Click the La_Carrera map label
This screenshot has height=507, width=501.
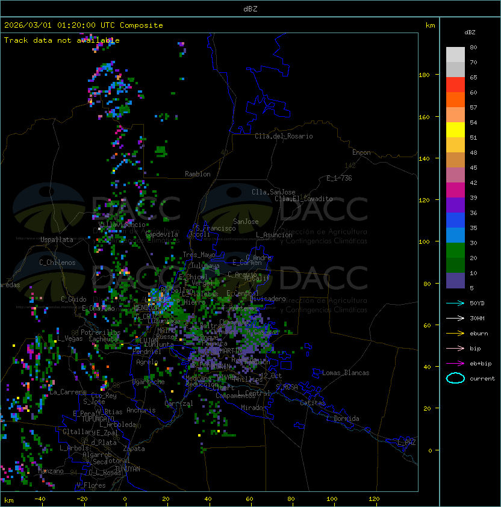coord(68,392)
